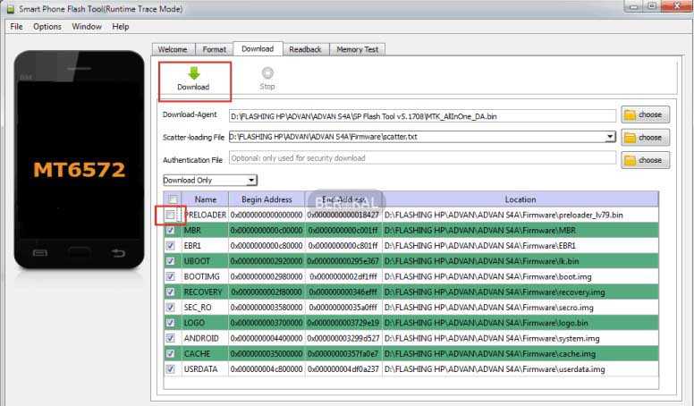
Task: Switch to the Welcome tab
Action: pyautogui.click(x=173, y=49)
